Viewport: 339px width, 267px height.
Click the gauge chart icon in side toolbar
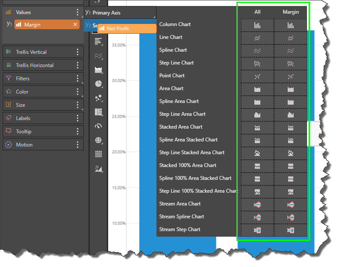point(99,126)
